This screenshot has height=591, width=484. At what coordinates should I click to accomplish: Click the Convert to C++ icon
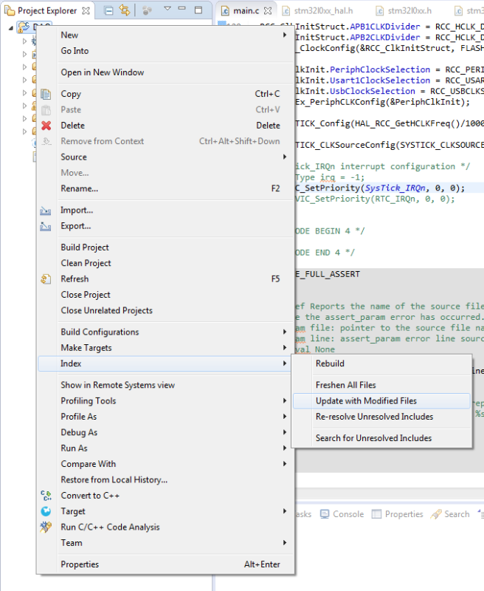click(46, 496)
